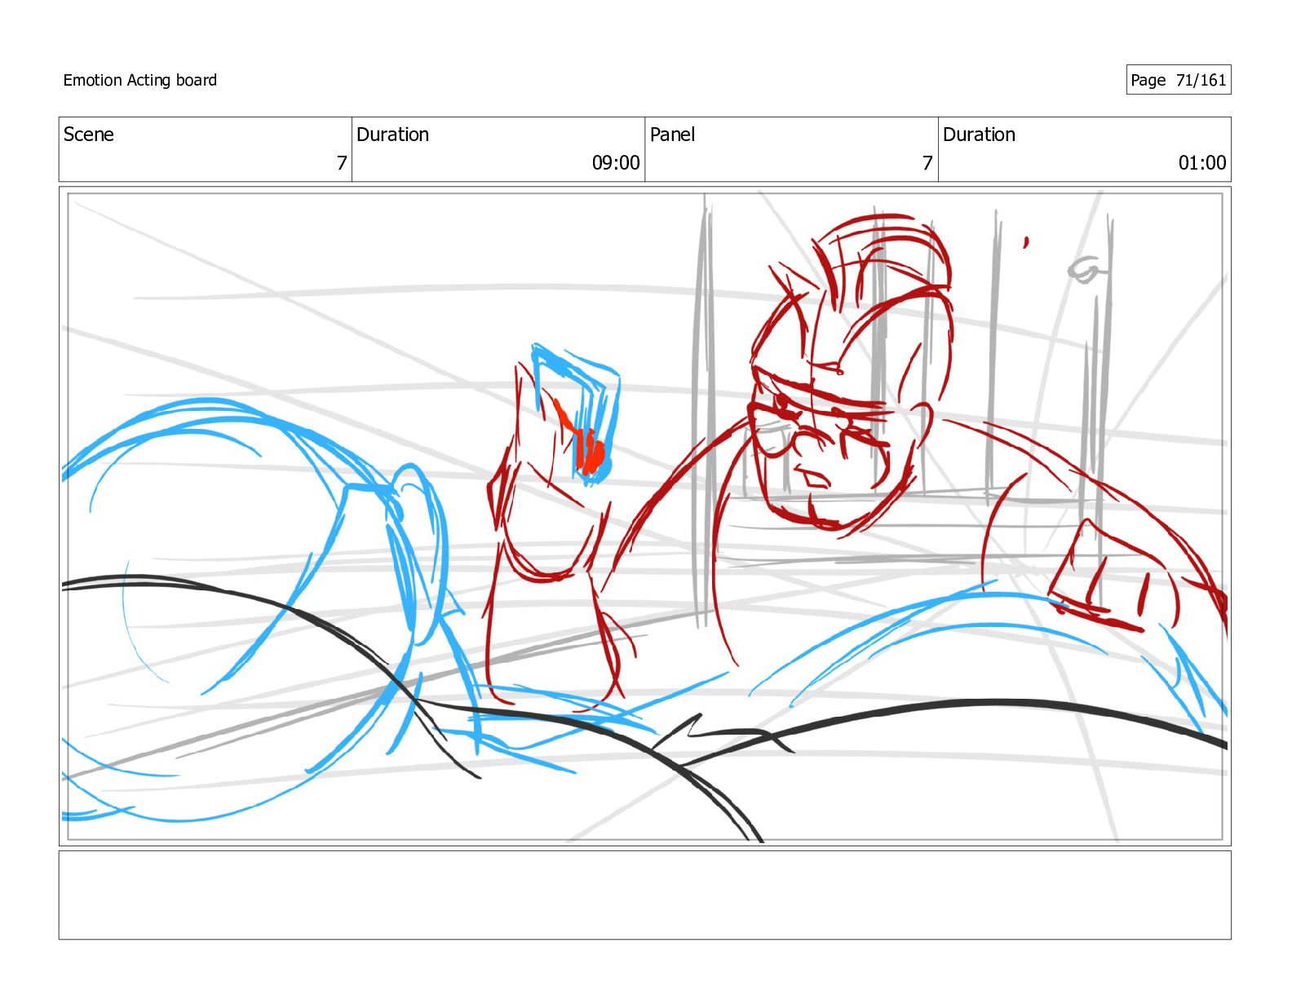Click the 'Panel' header label
The image size is (1292, 998).
click(672, 135)
